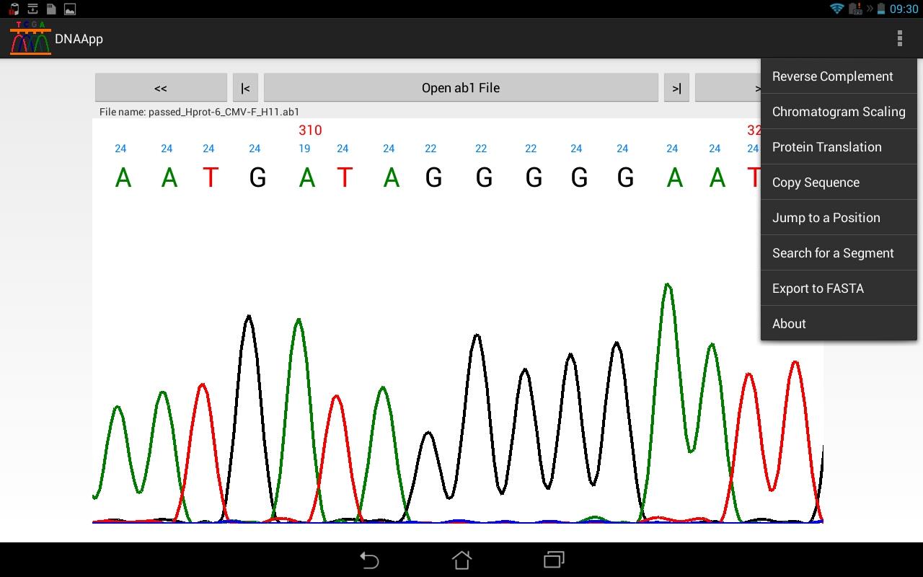This screenshot has width=923, height=577.
Task: Select Copy Sequence
Action: (x=816, y=182)
